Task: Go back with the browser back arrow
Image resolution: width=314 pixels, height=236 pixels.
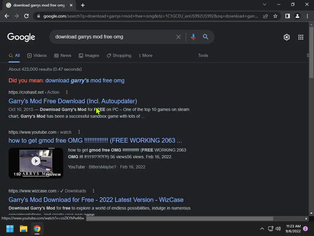Action: point(7,16)
